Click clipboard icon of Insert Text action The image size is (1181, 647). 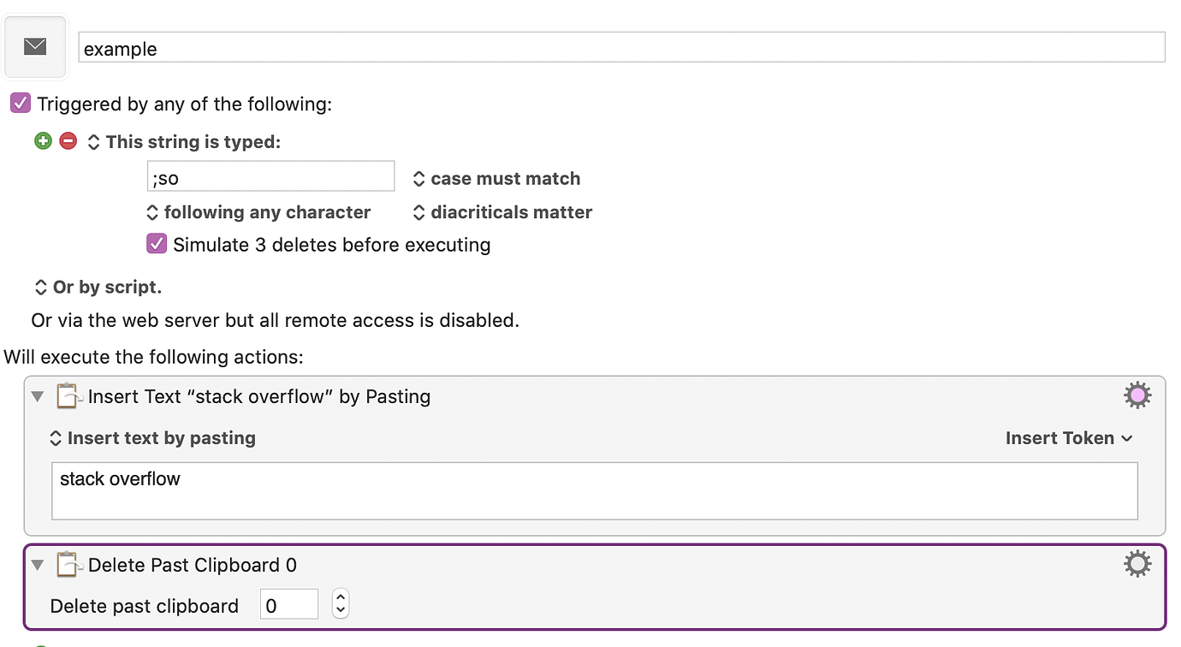[x=68, y=395]
